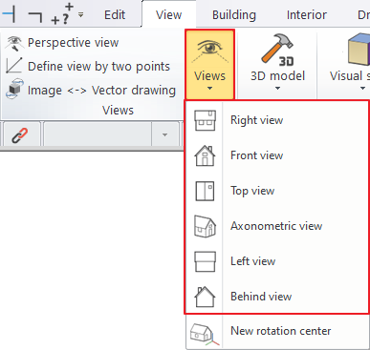The image size is (370, 350).
Task: Click the blue line snap tool icon
Action: [9, 14]
